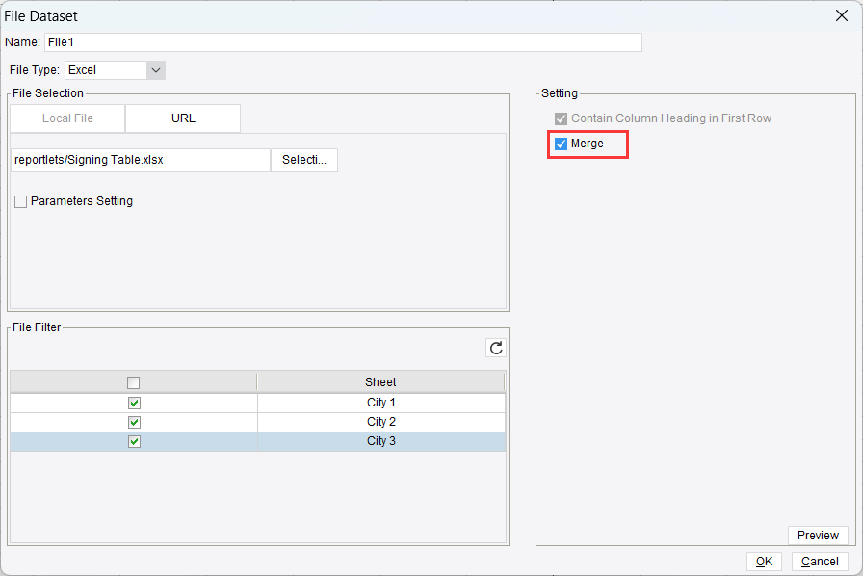Switch to the URL tab
Image resolution: width=863 pixels, height=576 pixels.
183,118
